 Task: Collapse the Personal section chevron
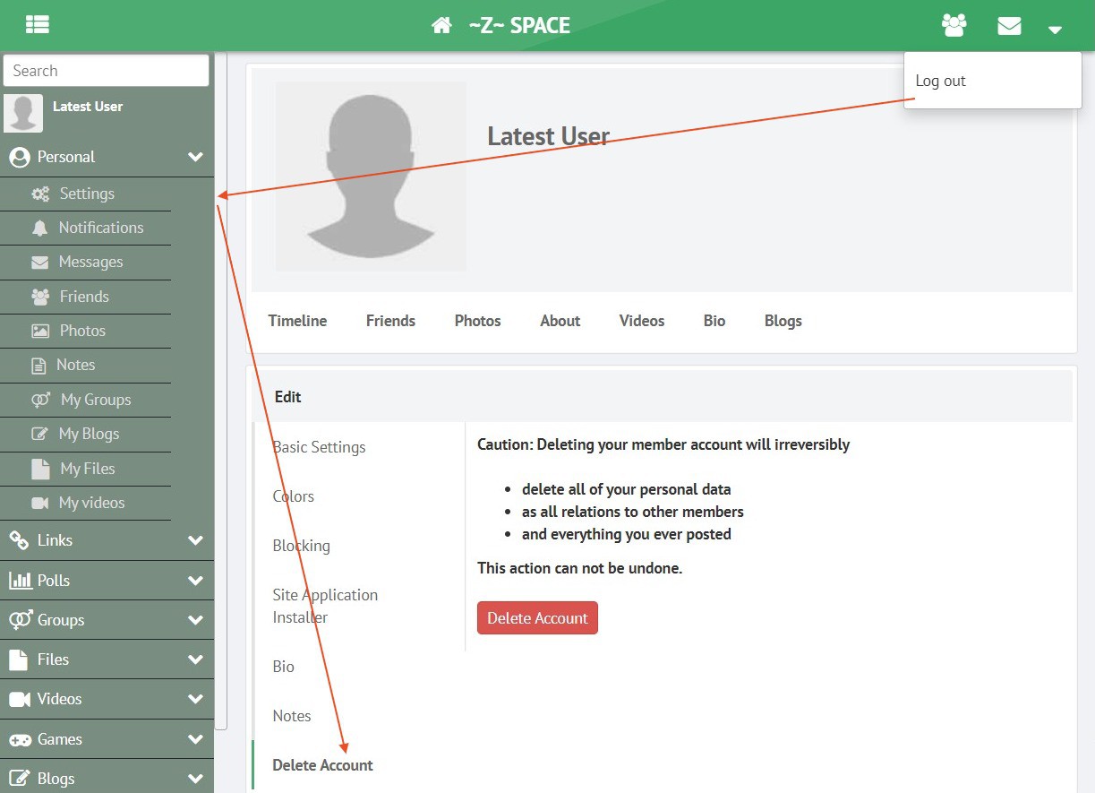pos(195,158)
